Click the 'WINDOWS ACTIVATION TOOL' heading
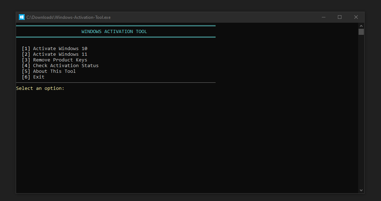 [114, 32]
